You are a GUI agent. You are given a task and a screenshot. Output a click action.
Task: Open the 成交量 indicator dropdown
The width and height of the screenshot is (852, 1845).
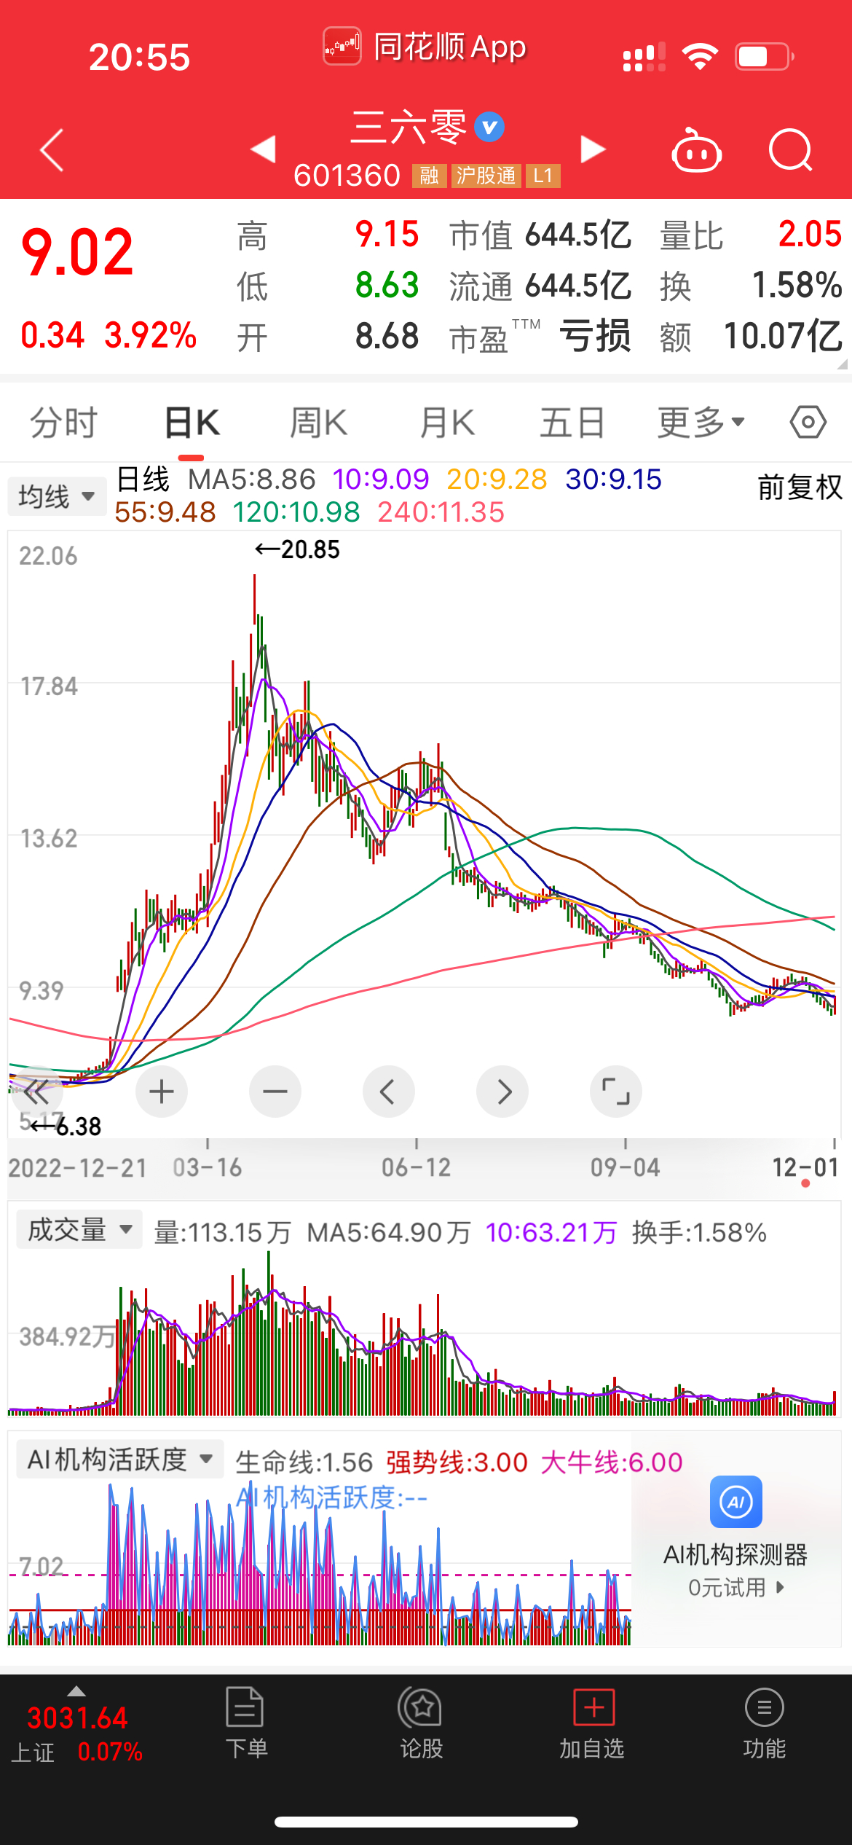(79, 1230)
